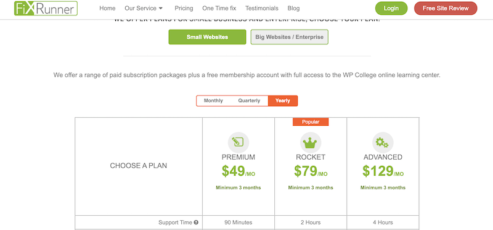The image size is (493, 230).
Task: Click the Popular badge on Rocket plan
Action: tap(311, 121)
